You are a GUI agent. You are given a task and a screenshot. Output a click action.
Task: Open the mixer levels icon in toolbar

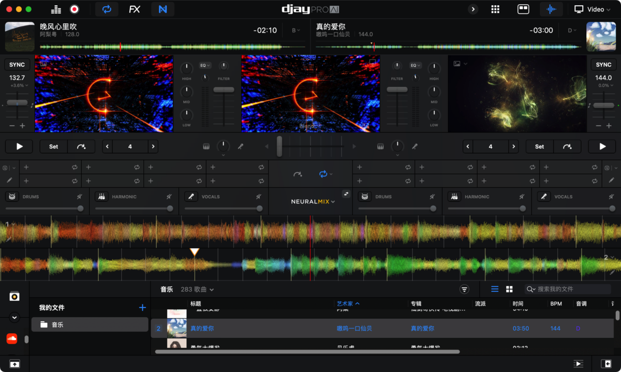[x=57, y=9]
